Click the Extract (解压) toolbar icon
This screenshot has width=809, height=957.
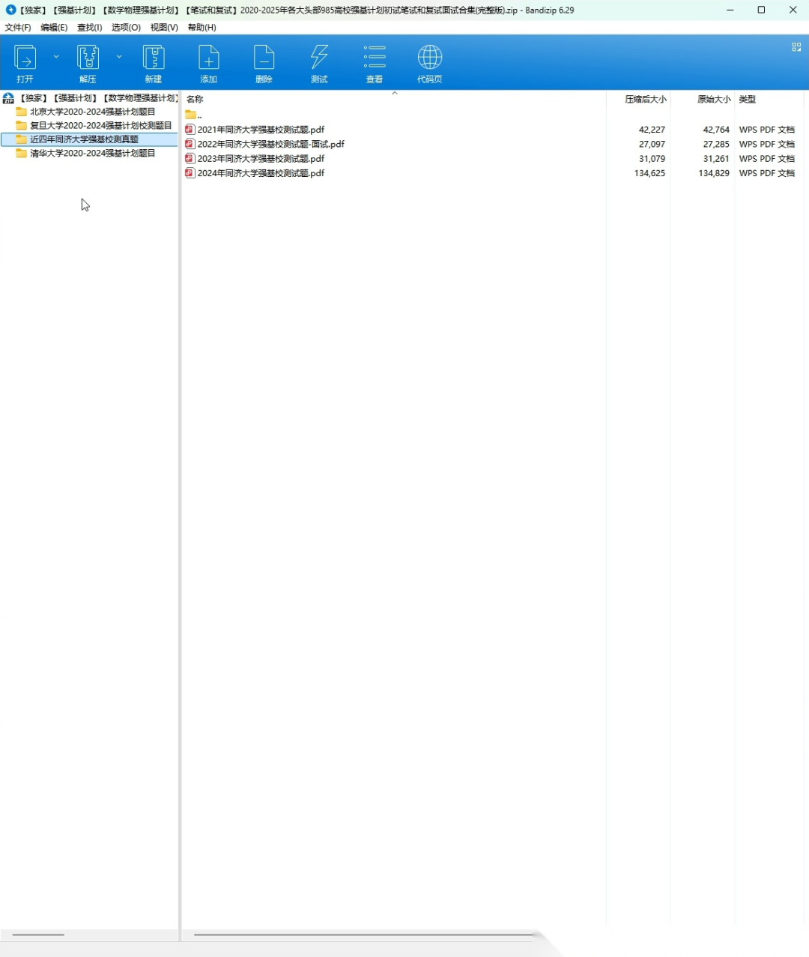(x=88, y=58)
